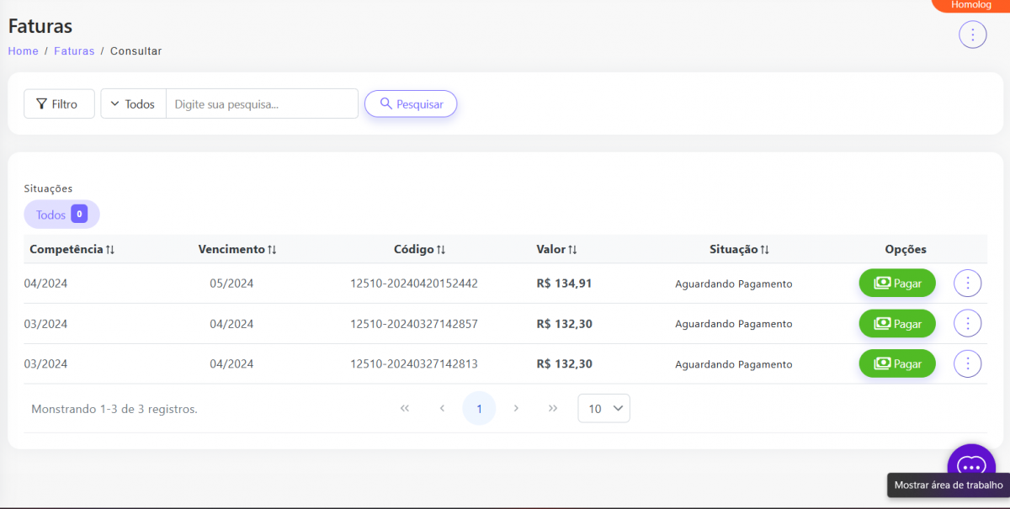Image resolution: width=1010 pixels, height=509 pixels.
Task: Open options menu for invoice 12510-20240327142813
Action: [967, 364]
